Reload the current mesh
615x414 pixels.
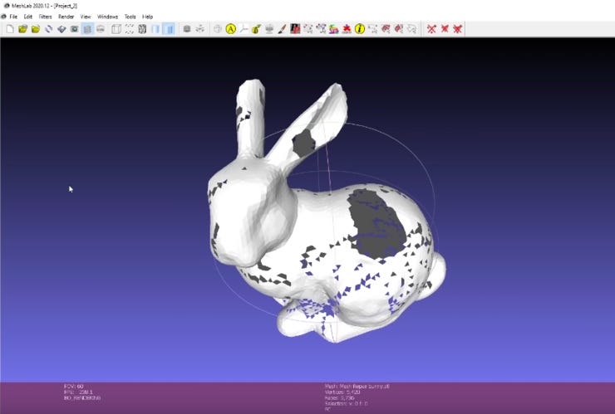coord(49,28)
